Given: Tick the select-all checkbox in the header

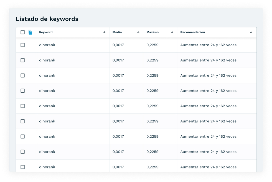Looking at the screenshot, I should click(x=22, y=32).
